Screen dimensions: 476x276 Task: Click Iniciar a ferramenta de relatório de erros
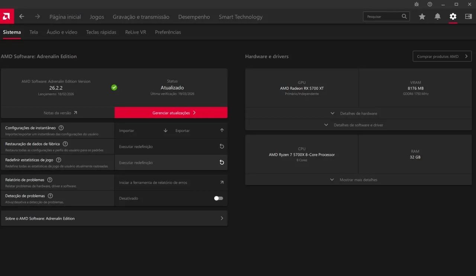[171, 183]
